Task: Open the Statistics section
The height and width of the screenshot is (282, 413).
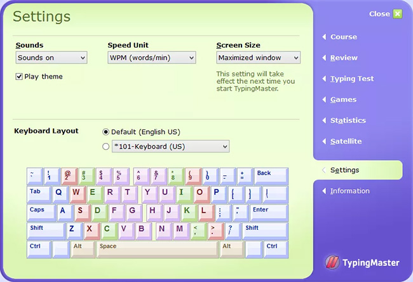Action: pyautogui.click(x=348, y=120)
